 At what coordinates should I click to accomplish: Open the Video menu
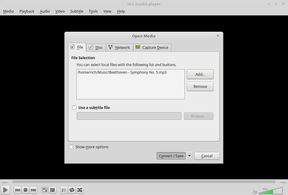pyautogui.click(x=60, y=11)
